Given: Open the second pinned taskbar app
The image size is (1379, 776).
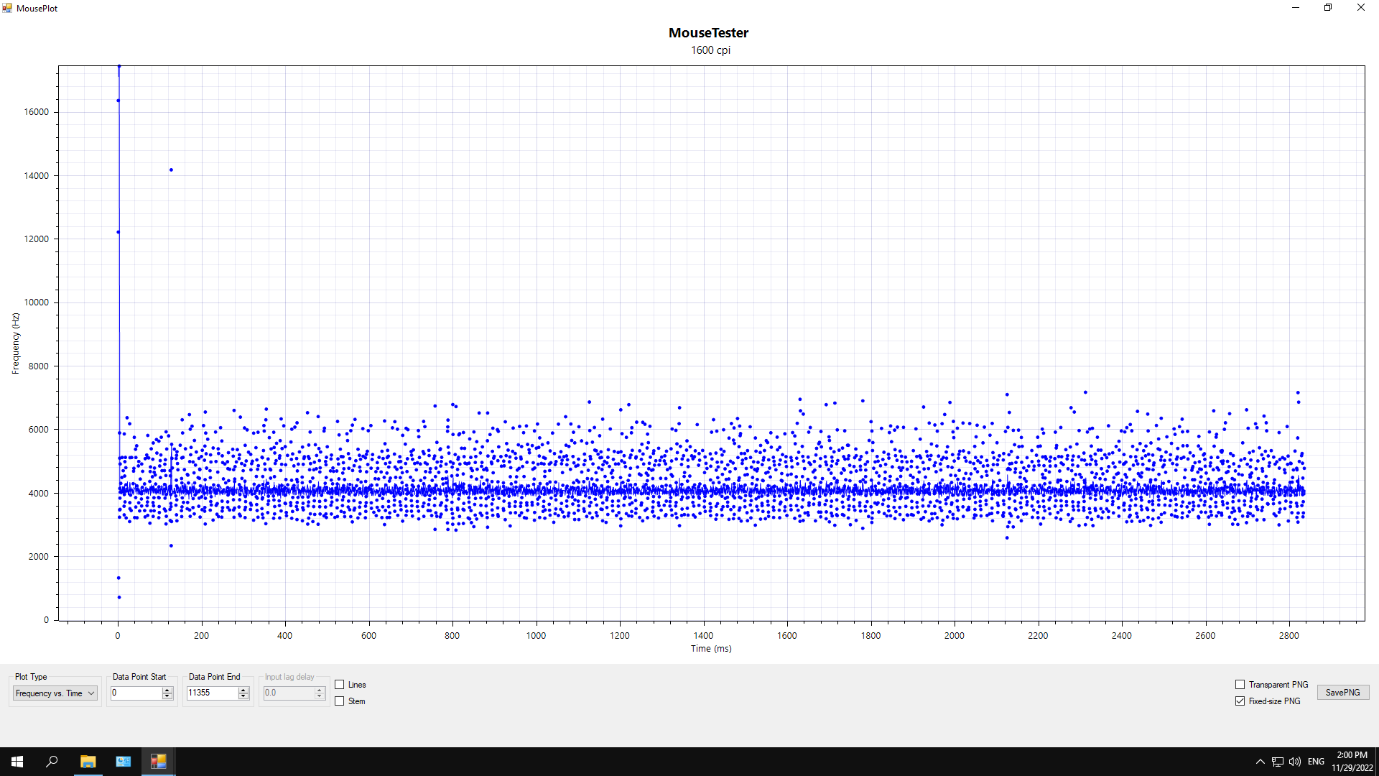Looking at the screenshot, I should (x=124, y=762).
